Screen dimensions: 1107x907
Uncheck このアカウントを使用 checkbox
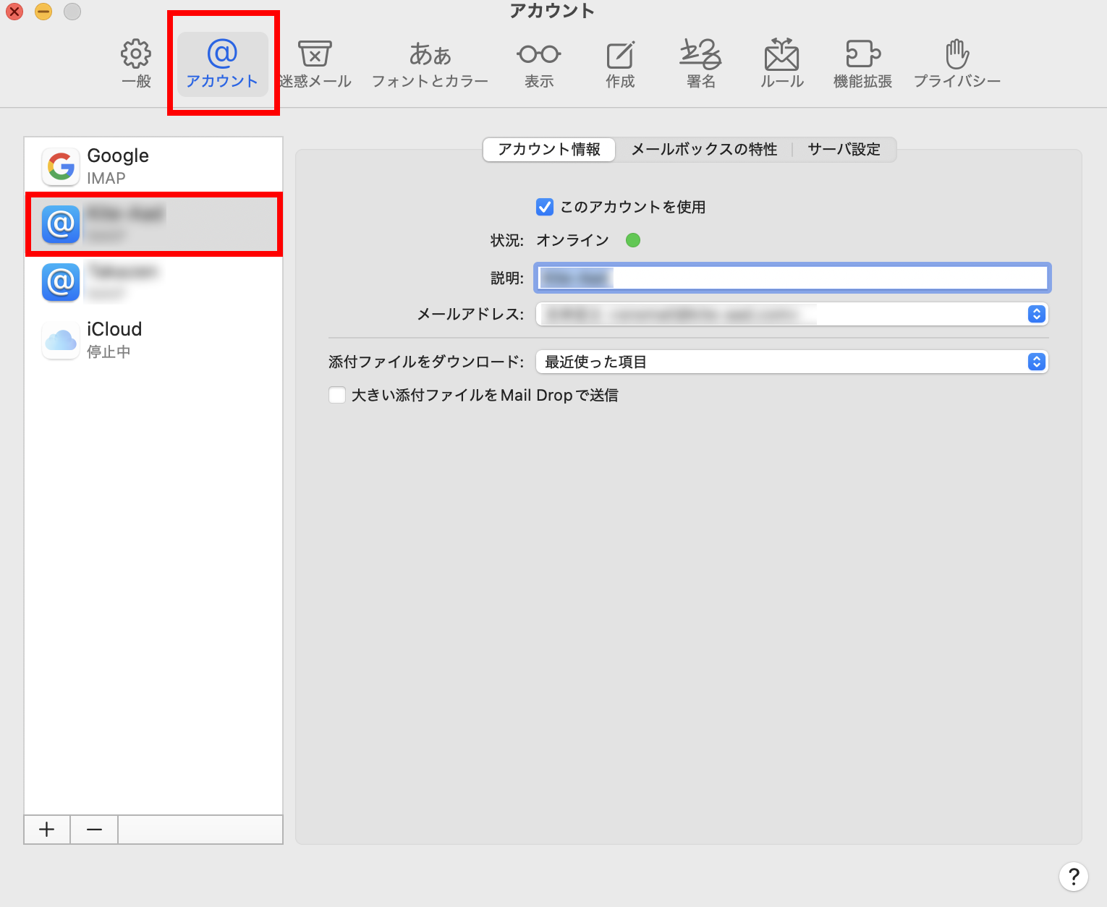click(545, 208)
